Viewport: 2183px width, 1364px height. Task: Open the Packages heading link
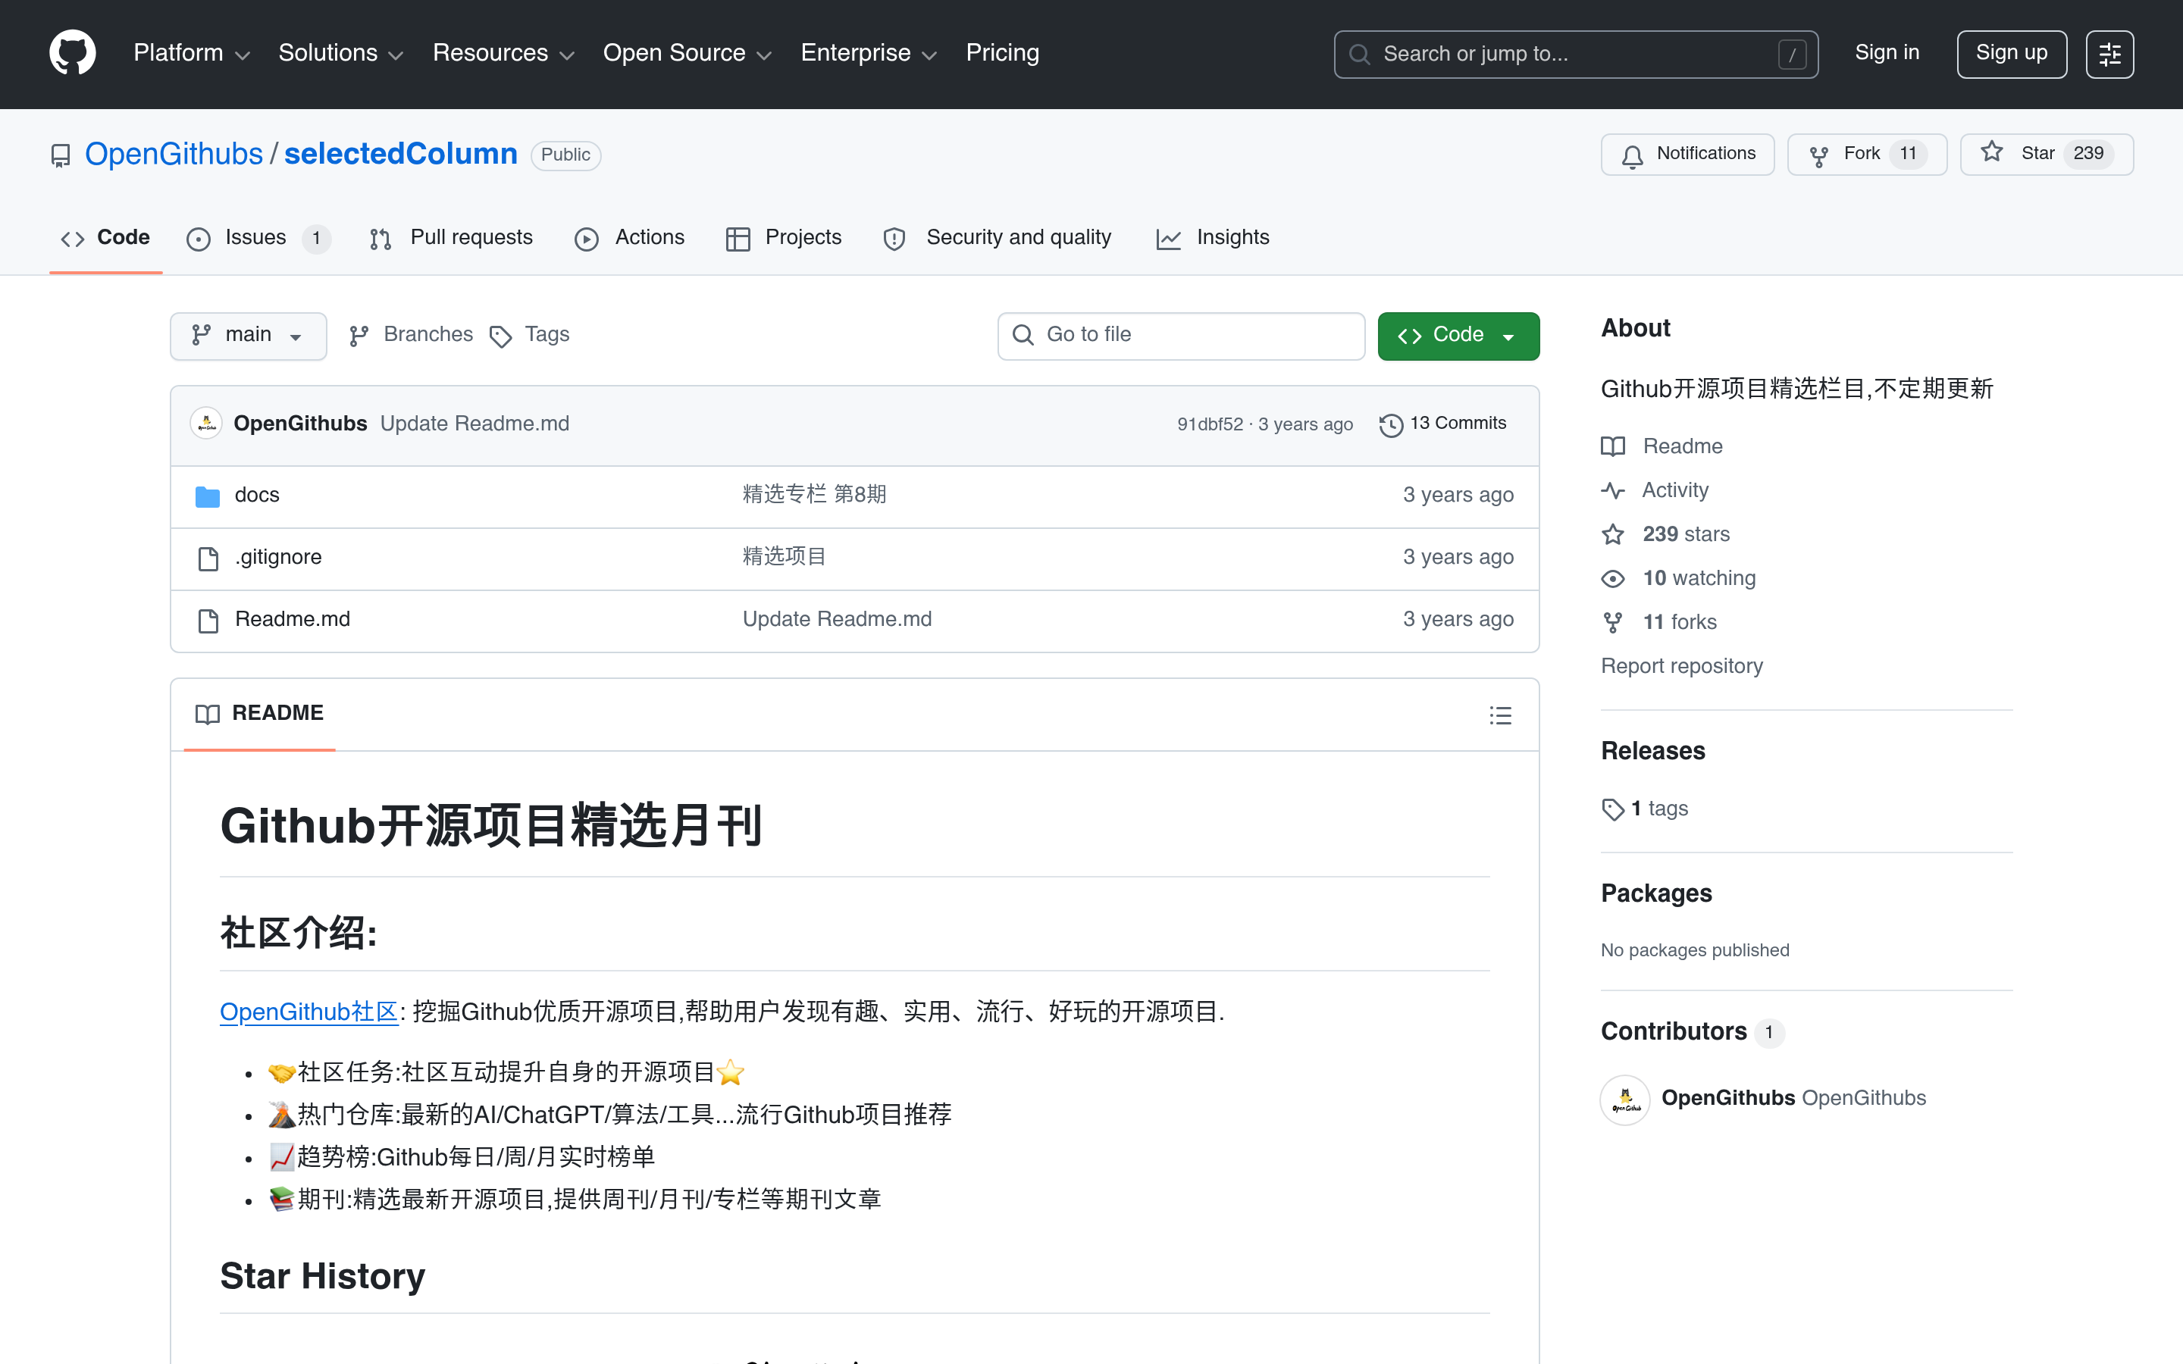click(1656, 893)
